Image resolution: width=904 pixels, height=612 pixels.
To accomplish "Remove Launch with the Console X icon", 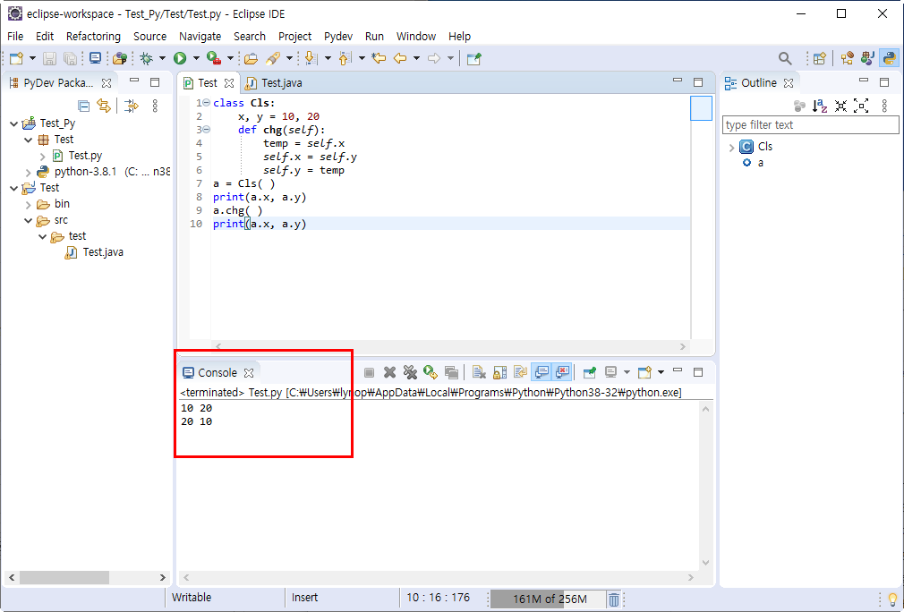I will tap(389, 372).
